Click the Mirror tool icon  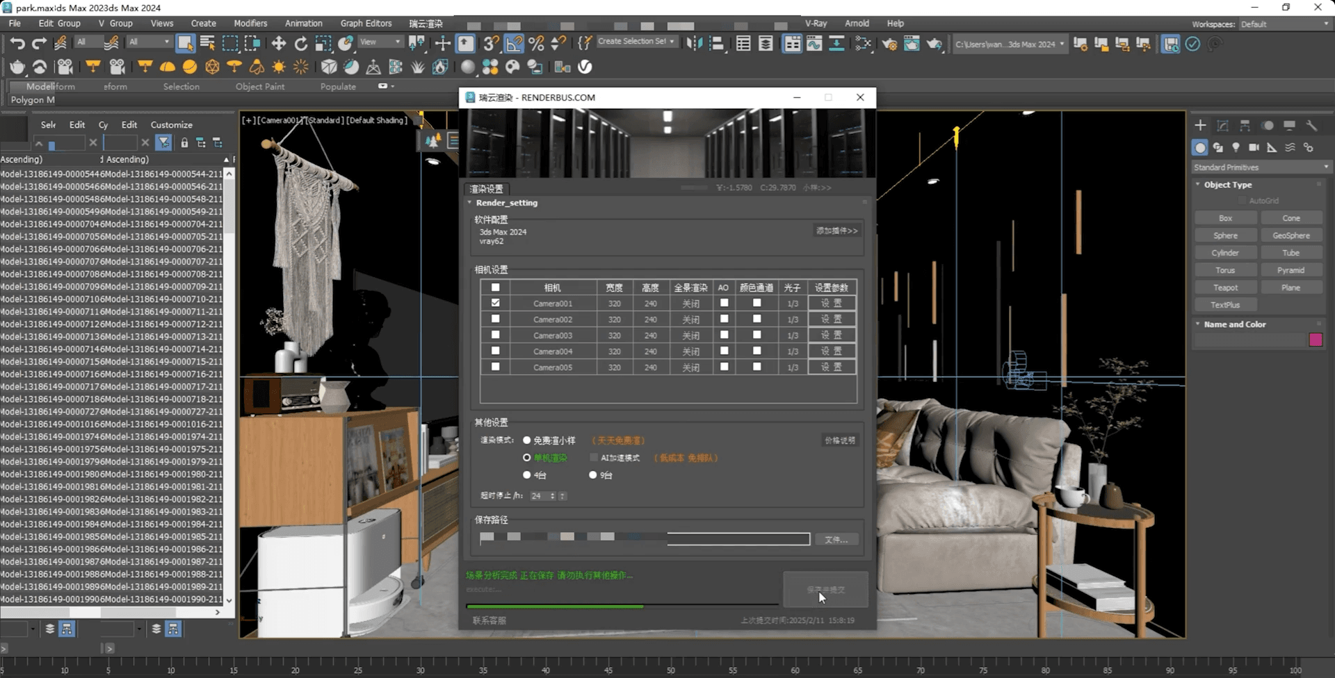tap(694, 44)
